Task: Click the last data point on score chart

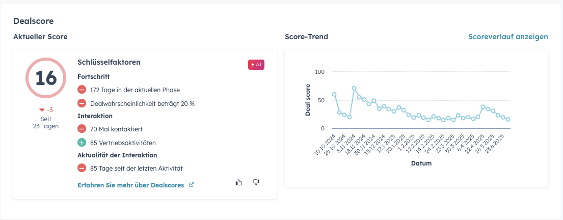Action: (508, 119)
